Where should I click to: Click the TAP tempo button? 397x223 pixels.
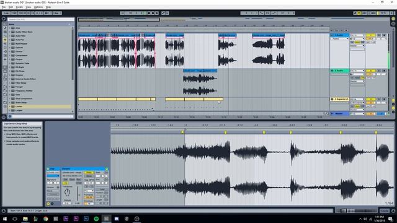(x=14, y=13)
